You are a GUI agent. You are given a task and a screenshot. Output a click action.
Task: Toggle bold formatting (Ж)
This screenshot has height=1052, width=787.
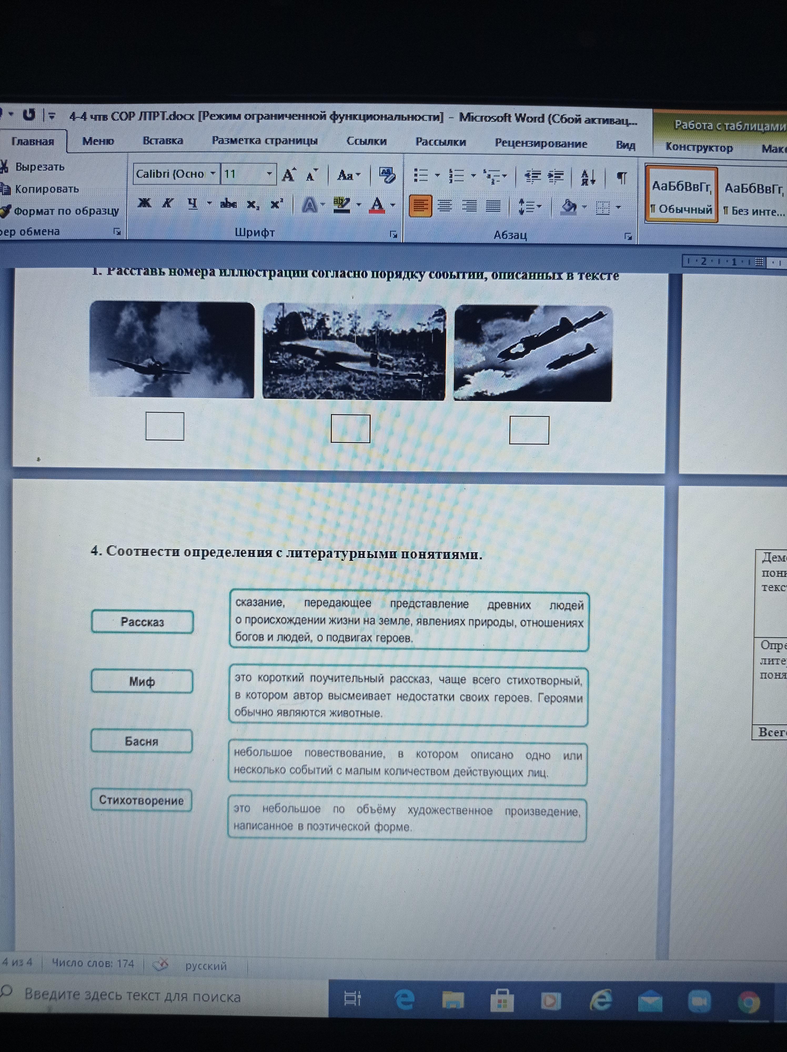tap(144, 204)
